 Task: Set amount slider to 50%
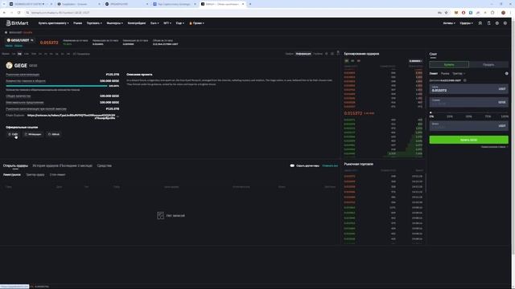468,116
